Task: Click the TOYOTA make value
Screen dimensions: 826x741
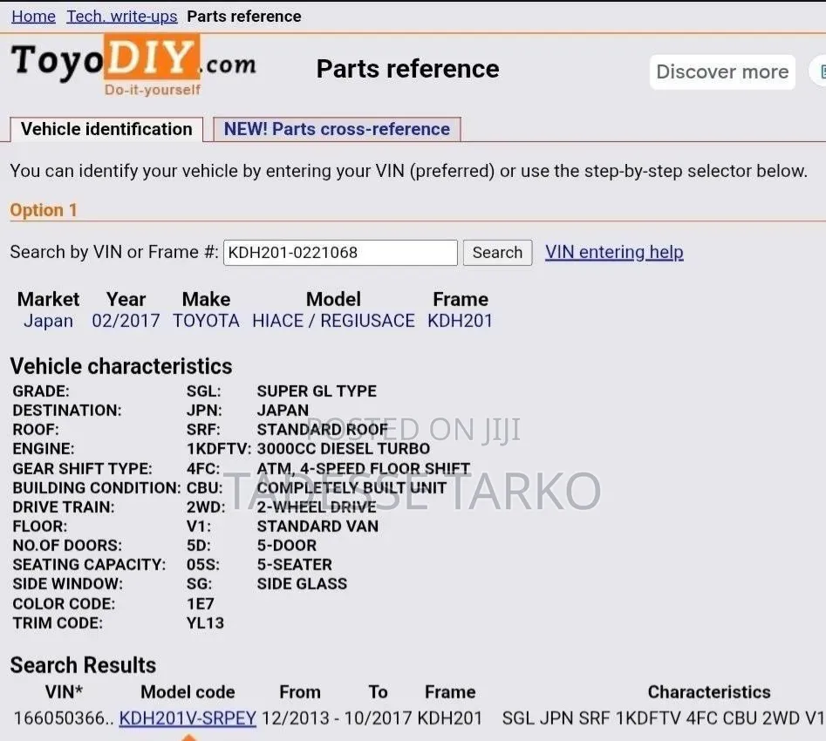Action: click(x=206, y=321)
